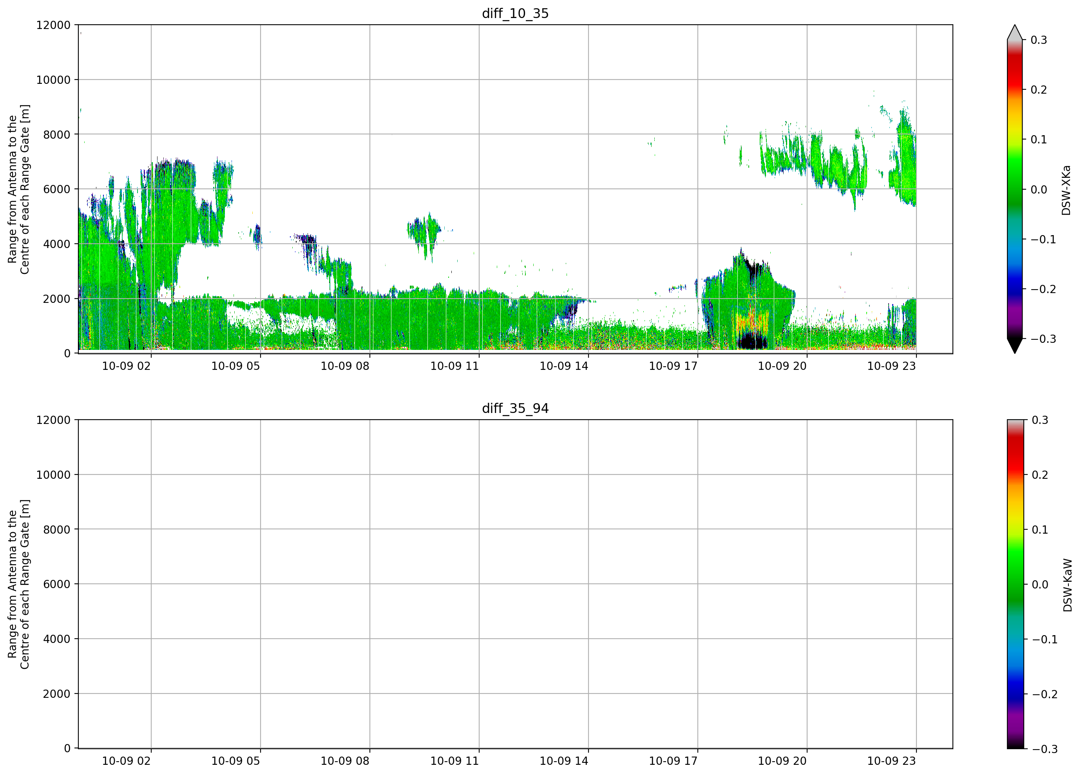The image size is (1081, 775).
Task: Click −0.1 tick on DSW-XKa colorbar
Action: pos(1043,239)
